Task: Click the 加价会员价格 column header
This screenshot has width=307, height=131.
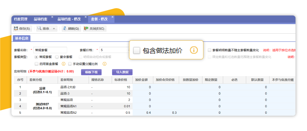Action: coord(166,80)
